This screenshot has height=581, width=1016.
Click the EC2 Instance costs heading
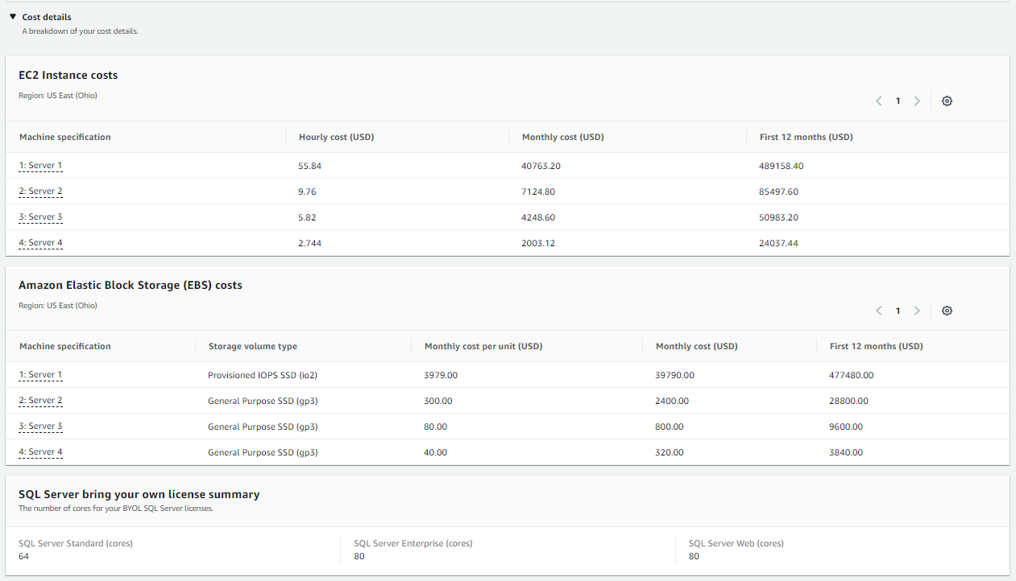coord(68,75)
